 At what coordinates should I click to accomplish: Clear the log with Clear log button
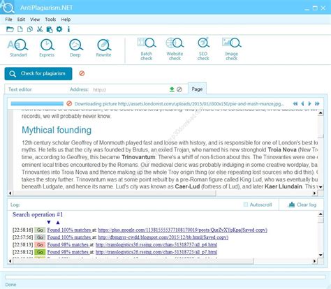click(x=302, y=205)
